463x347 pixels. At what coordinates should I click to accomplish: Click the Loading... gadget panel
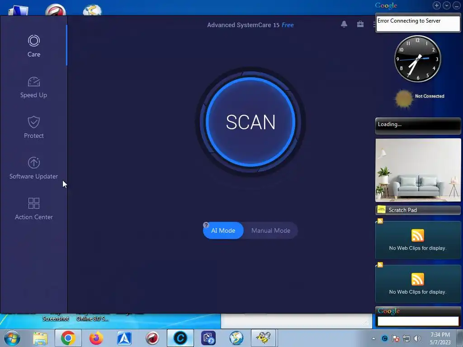click(418, 126)
